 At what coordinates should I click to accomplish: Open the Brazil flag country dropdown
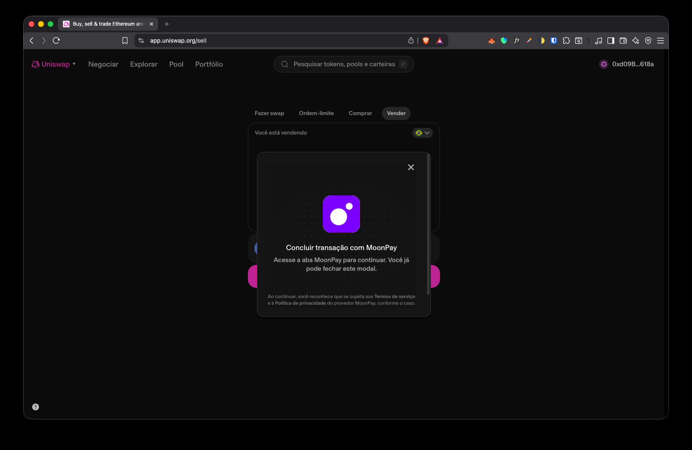tap(423, 133)
